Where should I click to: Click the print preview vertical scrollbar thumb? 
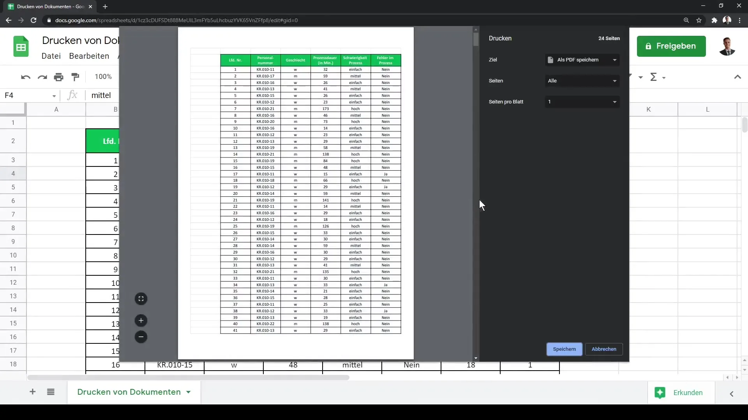476,40
